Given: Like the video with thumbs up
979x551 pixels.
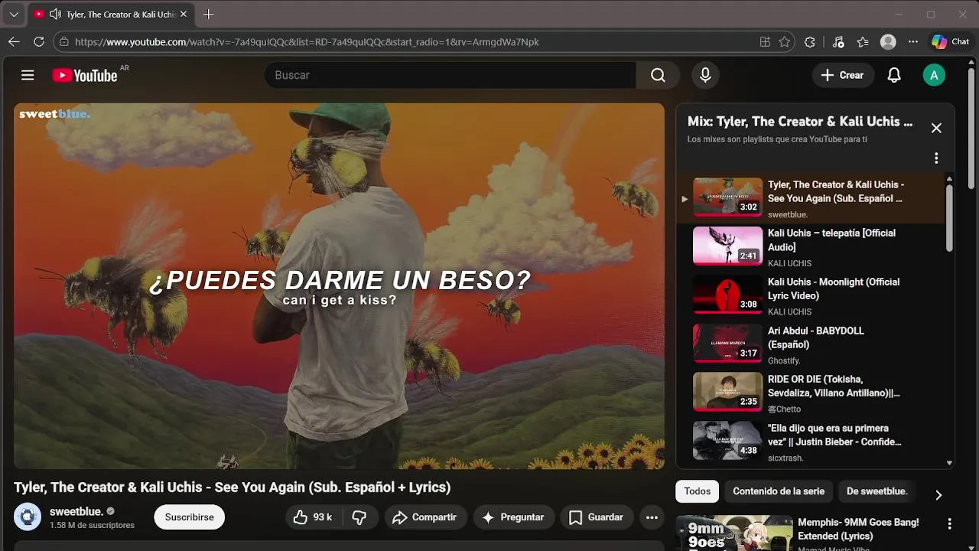Looking at the screenshot, I should [313, 517].
